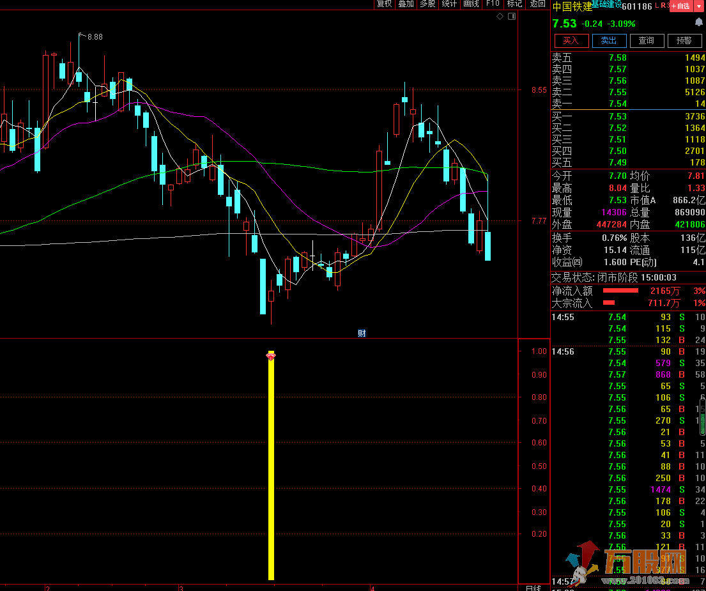Click the 预警 alert button
Viewport: 706px width, 591px height.
click(x=684, y=40)
